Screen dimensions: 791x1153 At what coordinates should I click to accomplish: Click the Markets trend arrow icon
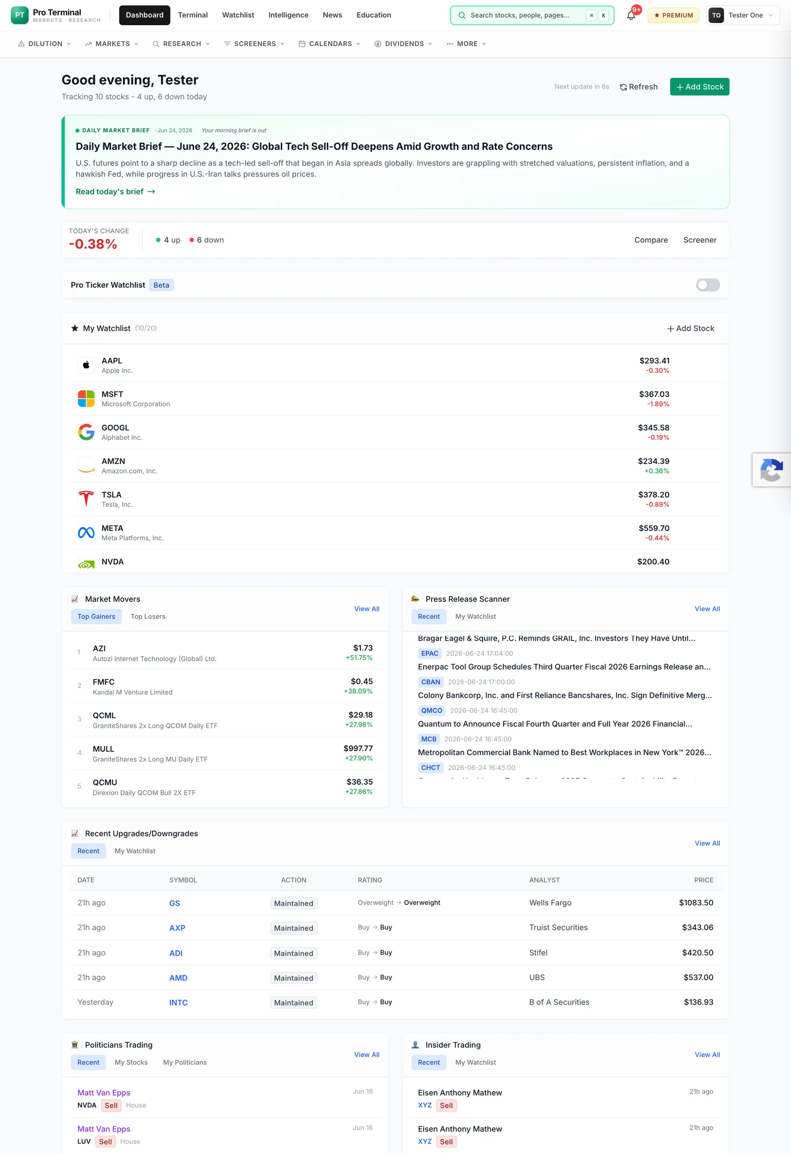pos(88,43)
